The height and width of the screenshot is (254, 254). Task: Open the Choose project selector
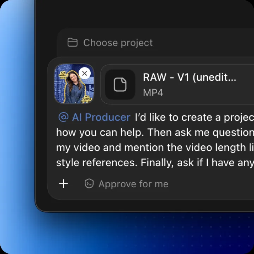(x=110, y=43)
